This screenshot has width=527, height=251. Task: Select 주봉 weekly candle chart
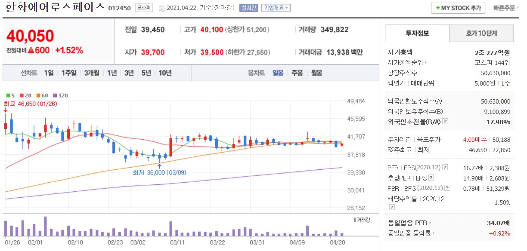tap(297, 73)
